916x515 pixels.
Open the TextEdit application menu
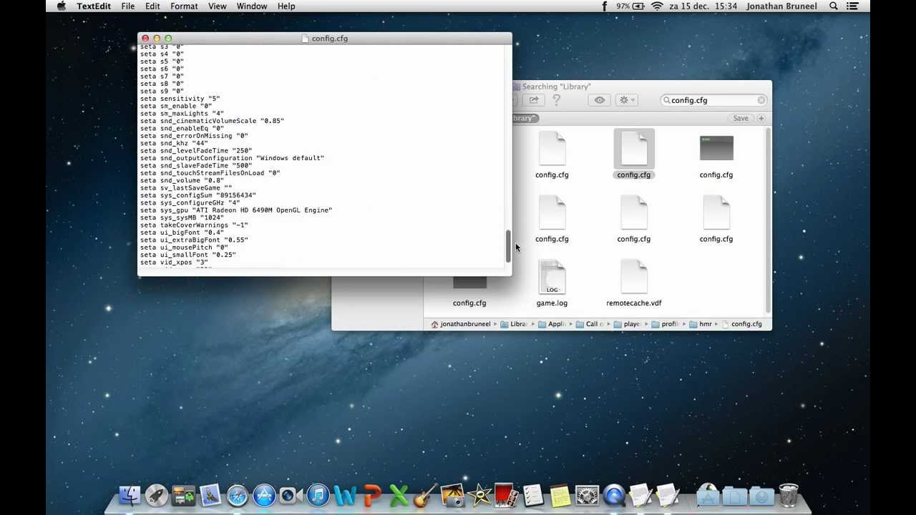tap(94, 6)
